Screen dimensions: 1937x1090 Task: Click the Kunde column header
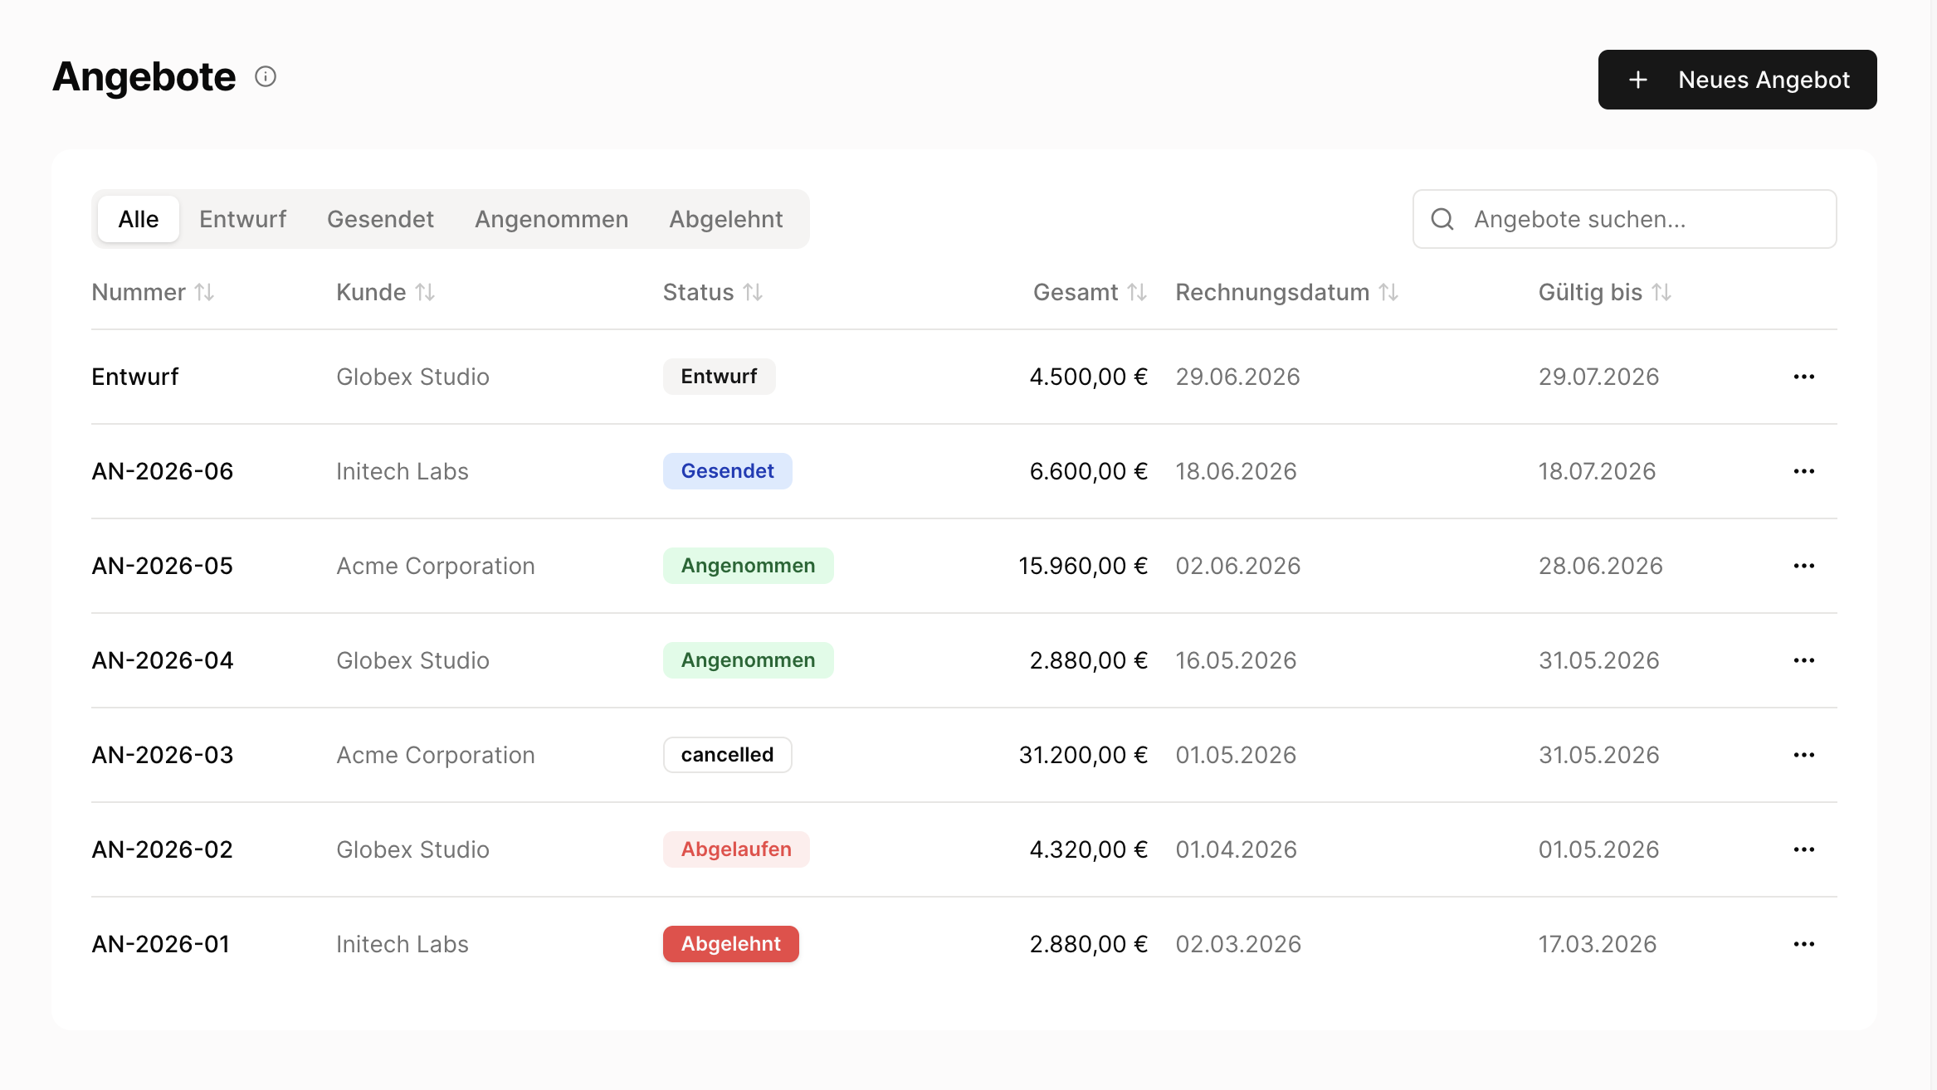385,292
